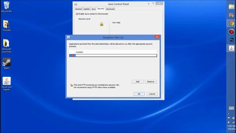This screenshot has width=236, height=133.
Task: Click the Java icon in Exception Site List title bar
Action: pos(69,37)
